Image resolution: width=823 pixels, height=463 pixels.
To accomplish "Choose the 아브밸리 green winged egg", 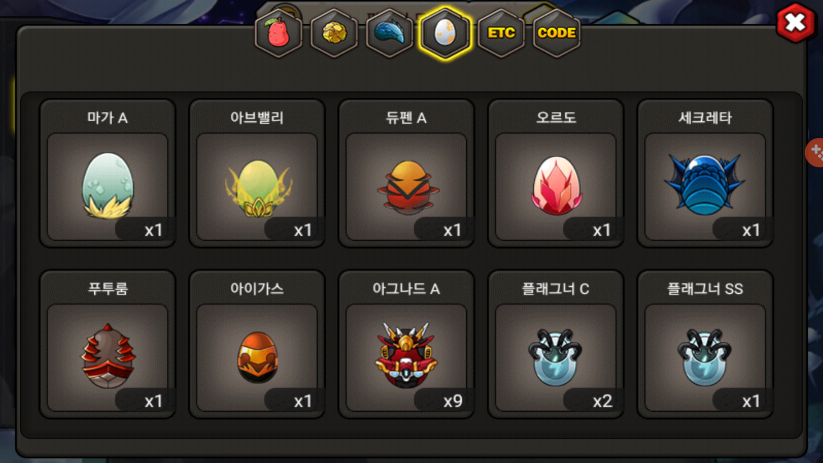I will click(257, 186).
